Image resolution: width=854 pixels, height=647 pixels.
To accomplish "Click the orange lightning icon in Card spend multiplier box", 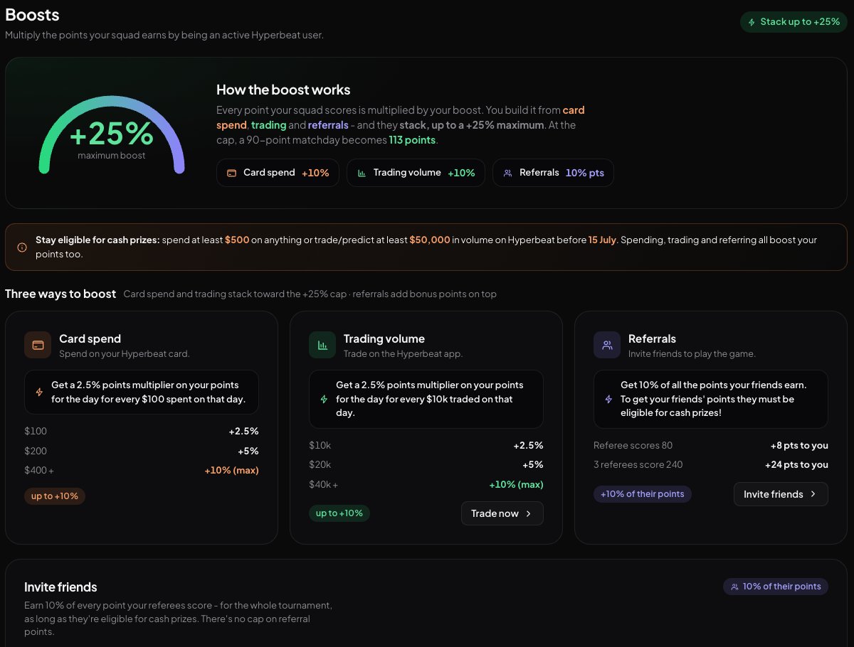I will (39, 392).
